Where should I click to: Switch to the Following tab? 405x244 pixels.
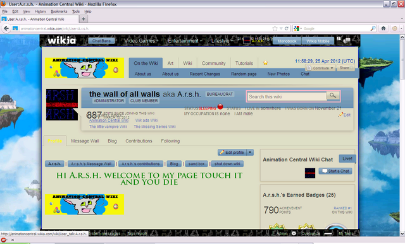coord(170,141)
